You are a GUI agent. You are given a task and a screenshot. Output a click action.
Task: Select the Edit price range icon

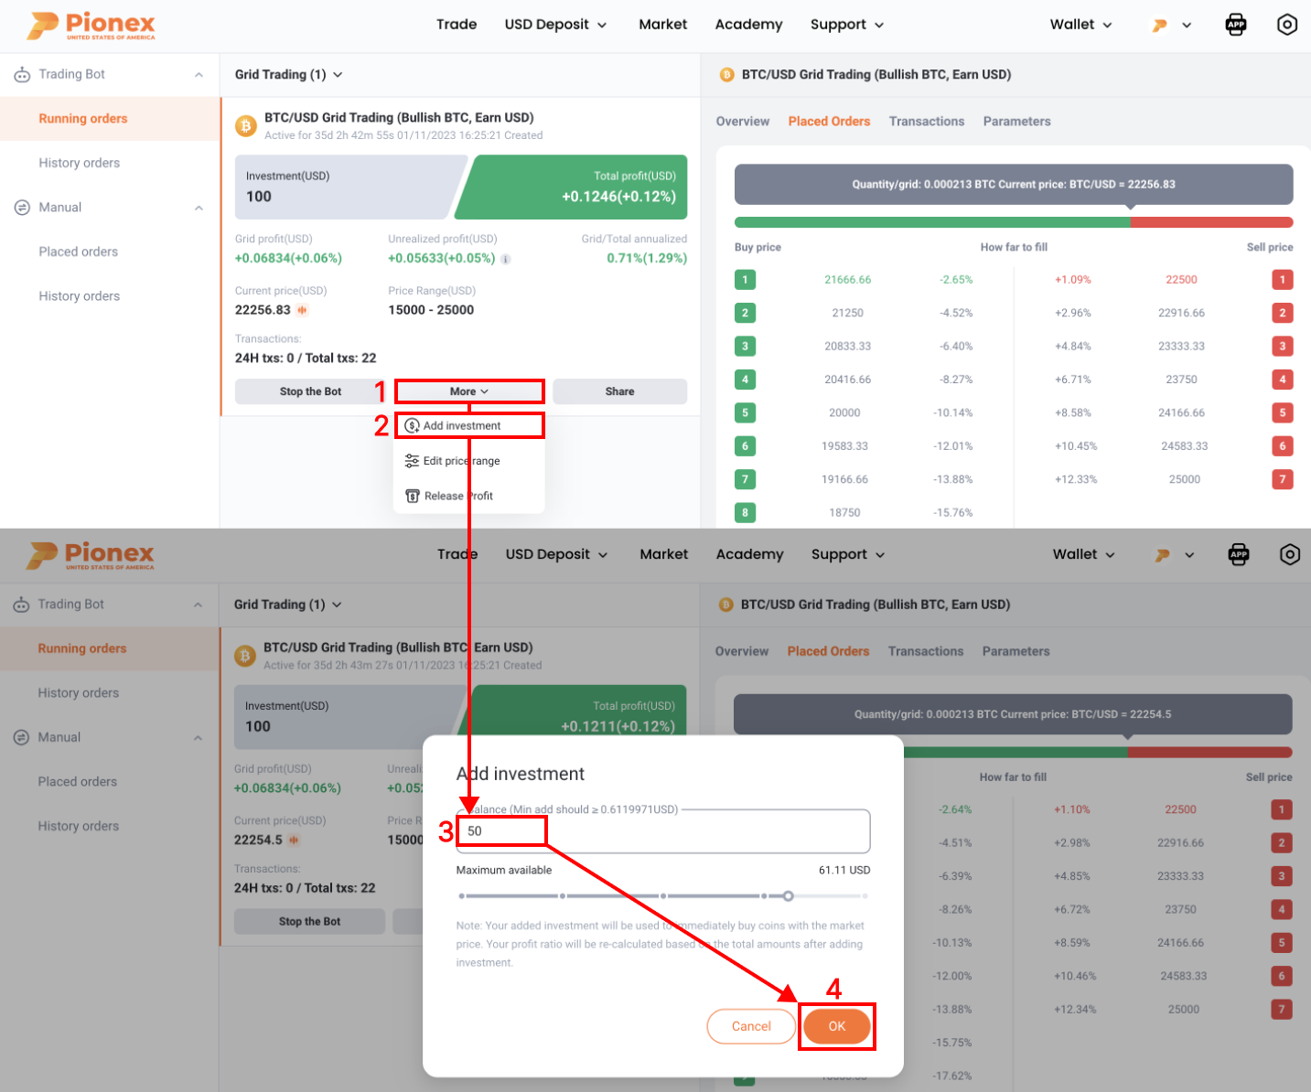413,460
